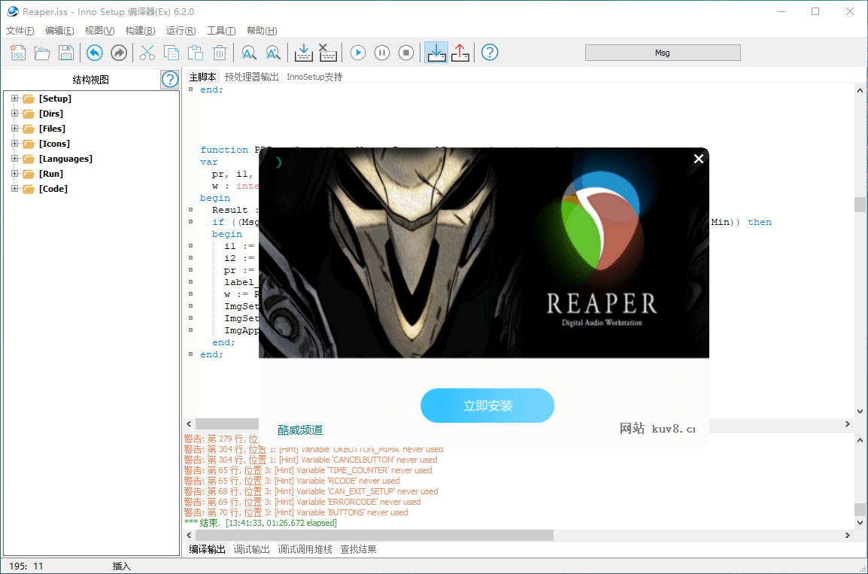The height and width of the screenshot is (574, 868).
Task: Open structure view help icon
Action: tap(170, 80)
